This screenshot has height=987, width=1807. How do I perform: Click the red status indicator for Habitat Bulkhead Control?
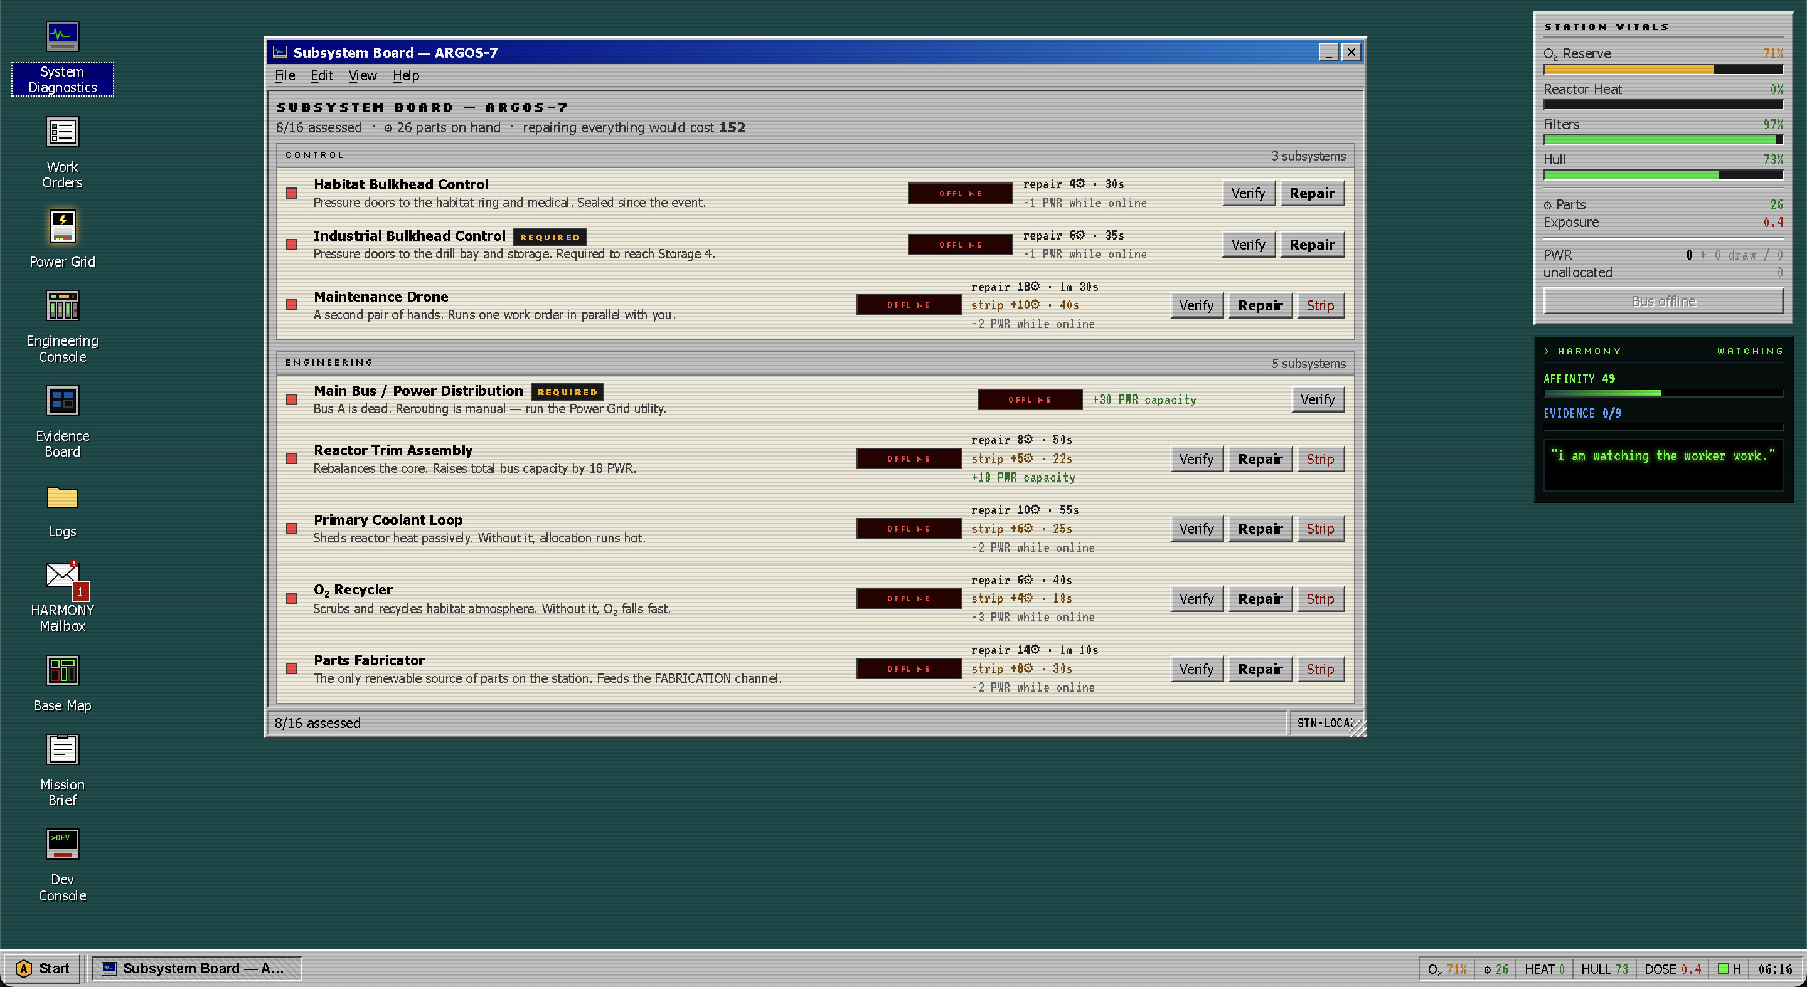pos(292,193)
